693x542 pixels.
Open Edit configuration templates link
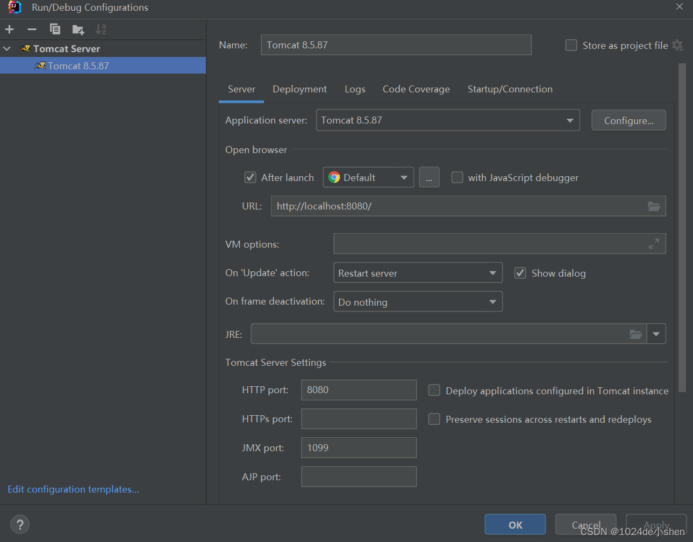click(x=73, y=489)
